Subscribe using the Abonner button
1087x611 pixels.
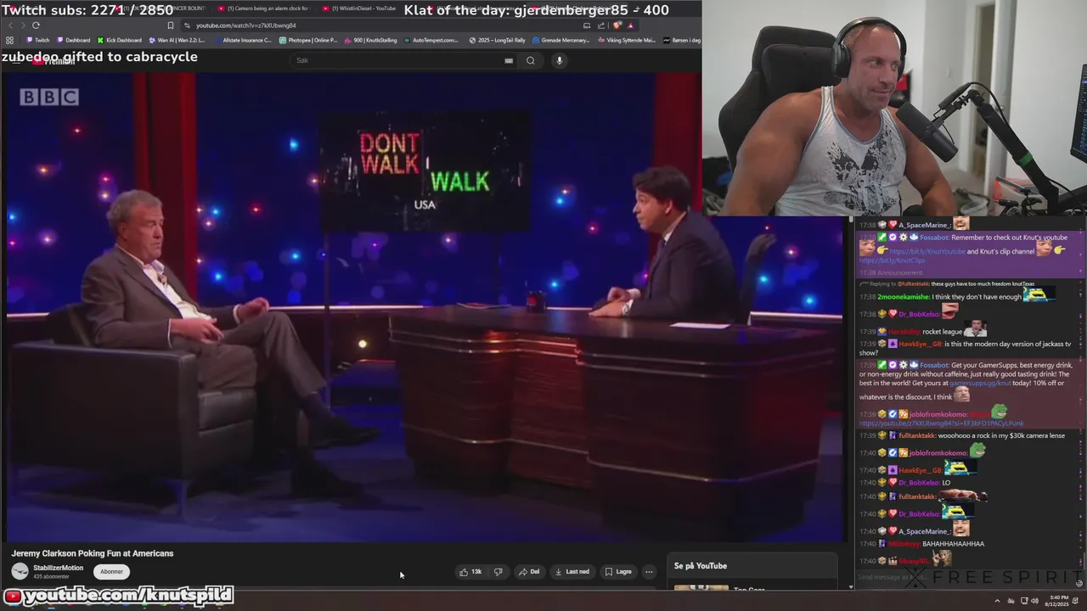[x=112, y=572]
